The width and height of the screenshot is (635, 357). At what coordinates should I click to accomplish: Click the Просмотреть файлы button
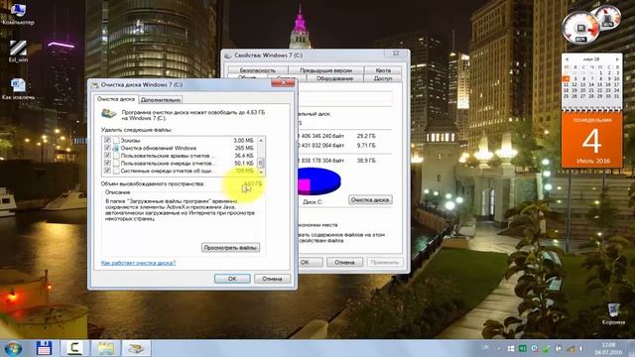coord(230,247)
